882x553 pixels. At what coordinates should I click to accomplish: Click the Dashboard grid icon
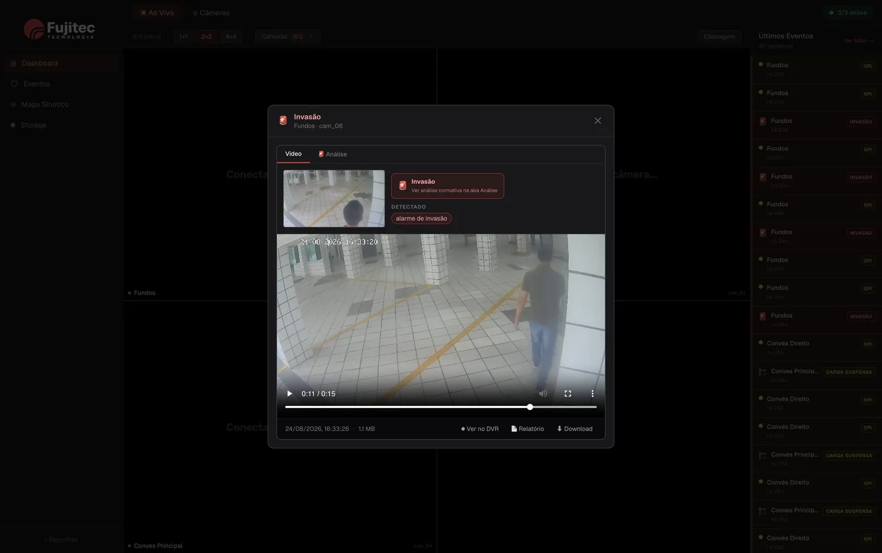coord(13,63)
